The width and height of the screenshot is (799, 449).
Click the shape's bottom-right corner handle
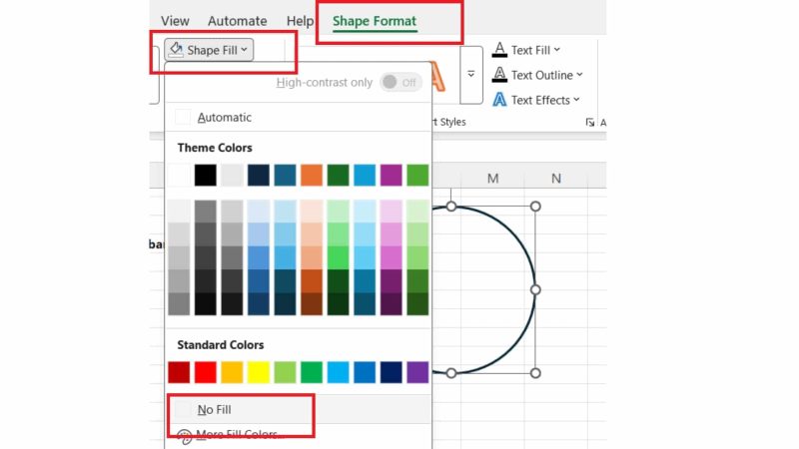pos(535,373)
